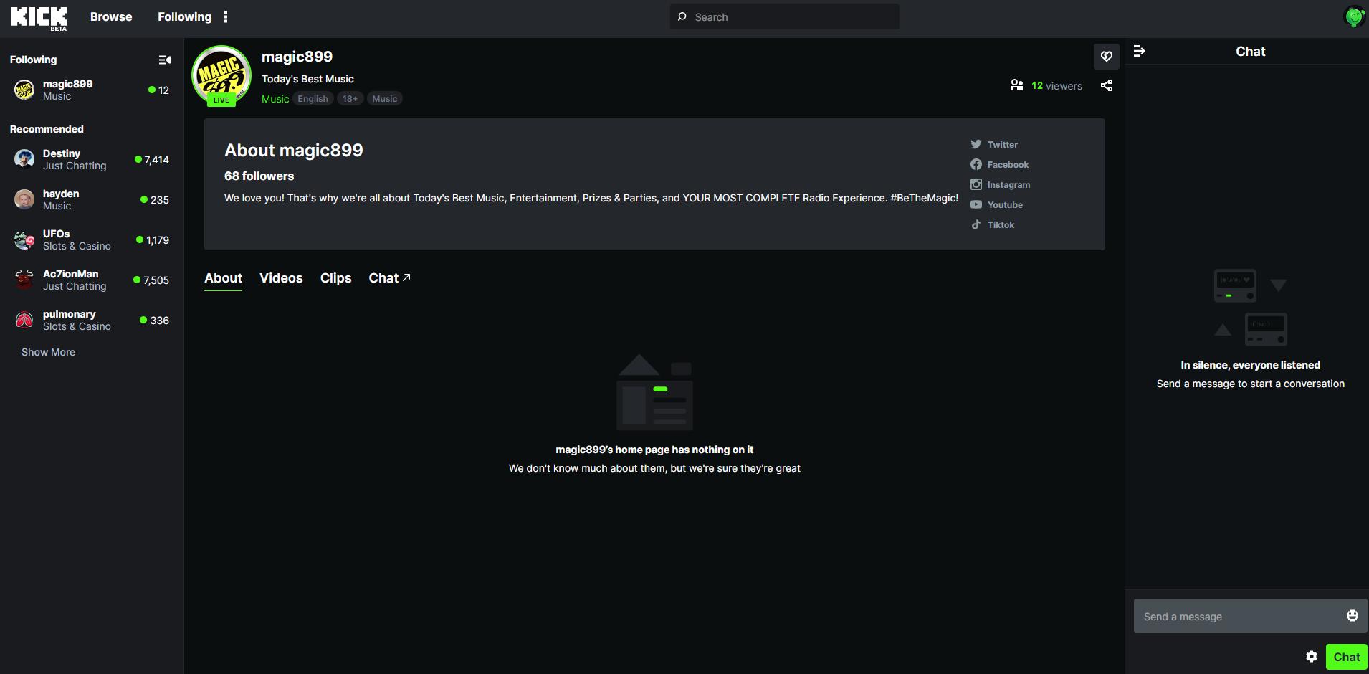Open magic899's Instagram link
Screen dimensions: 1369x674
coord(1008,184)
